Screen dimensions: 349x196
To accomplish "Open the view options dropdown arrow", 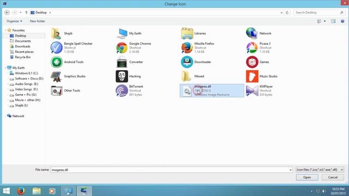I will [325, 21].
